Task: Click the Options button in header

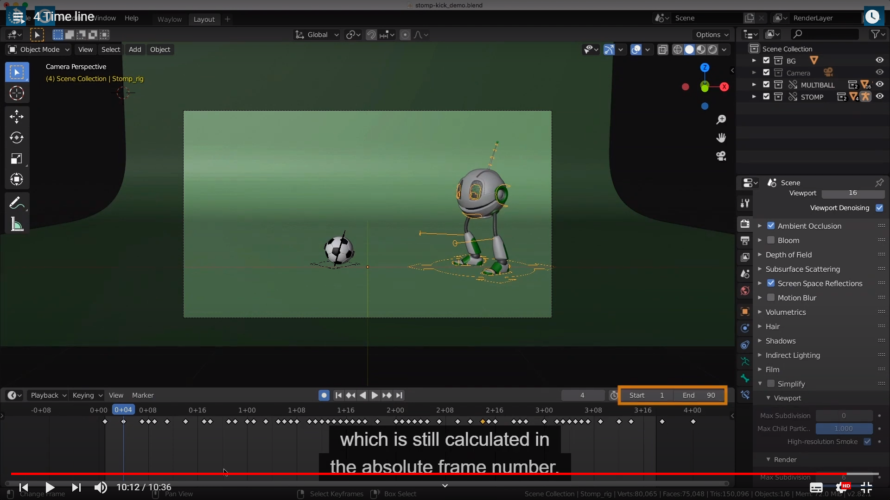Action: [712, 35]
